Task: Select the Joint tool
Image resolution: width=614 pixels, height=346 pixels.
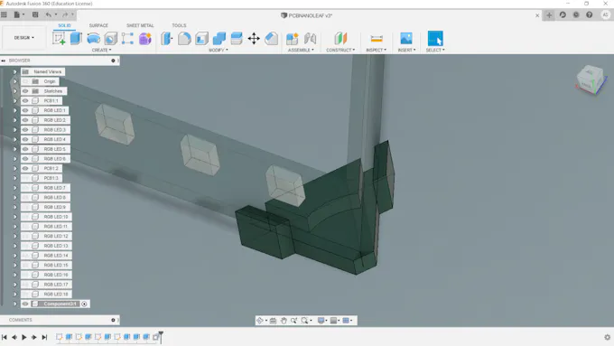Action: click(x=310, y=39)
